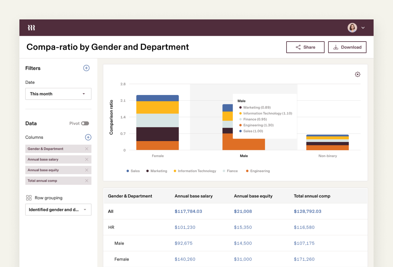Screen dimensions: 393x267
Task: Open Female total comp $171,260
Action: (x=304, y=259)
